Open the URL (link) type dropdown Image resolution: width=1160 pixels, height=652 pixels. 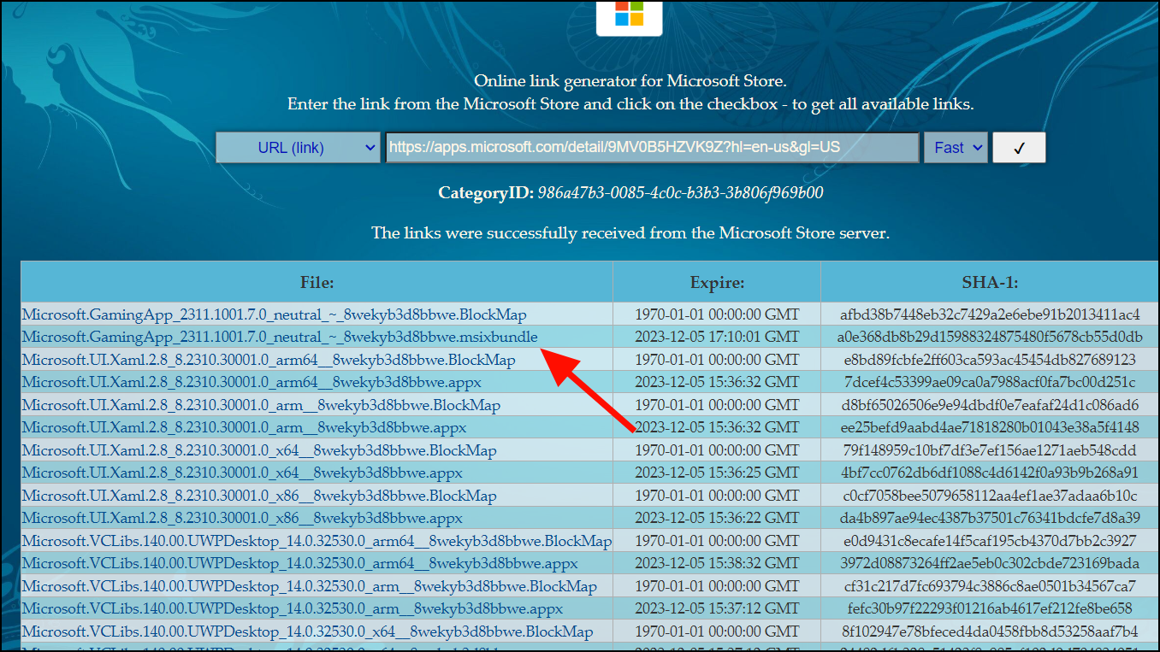(x=298, y=147)
